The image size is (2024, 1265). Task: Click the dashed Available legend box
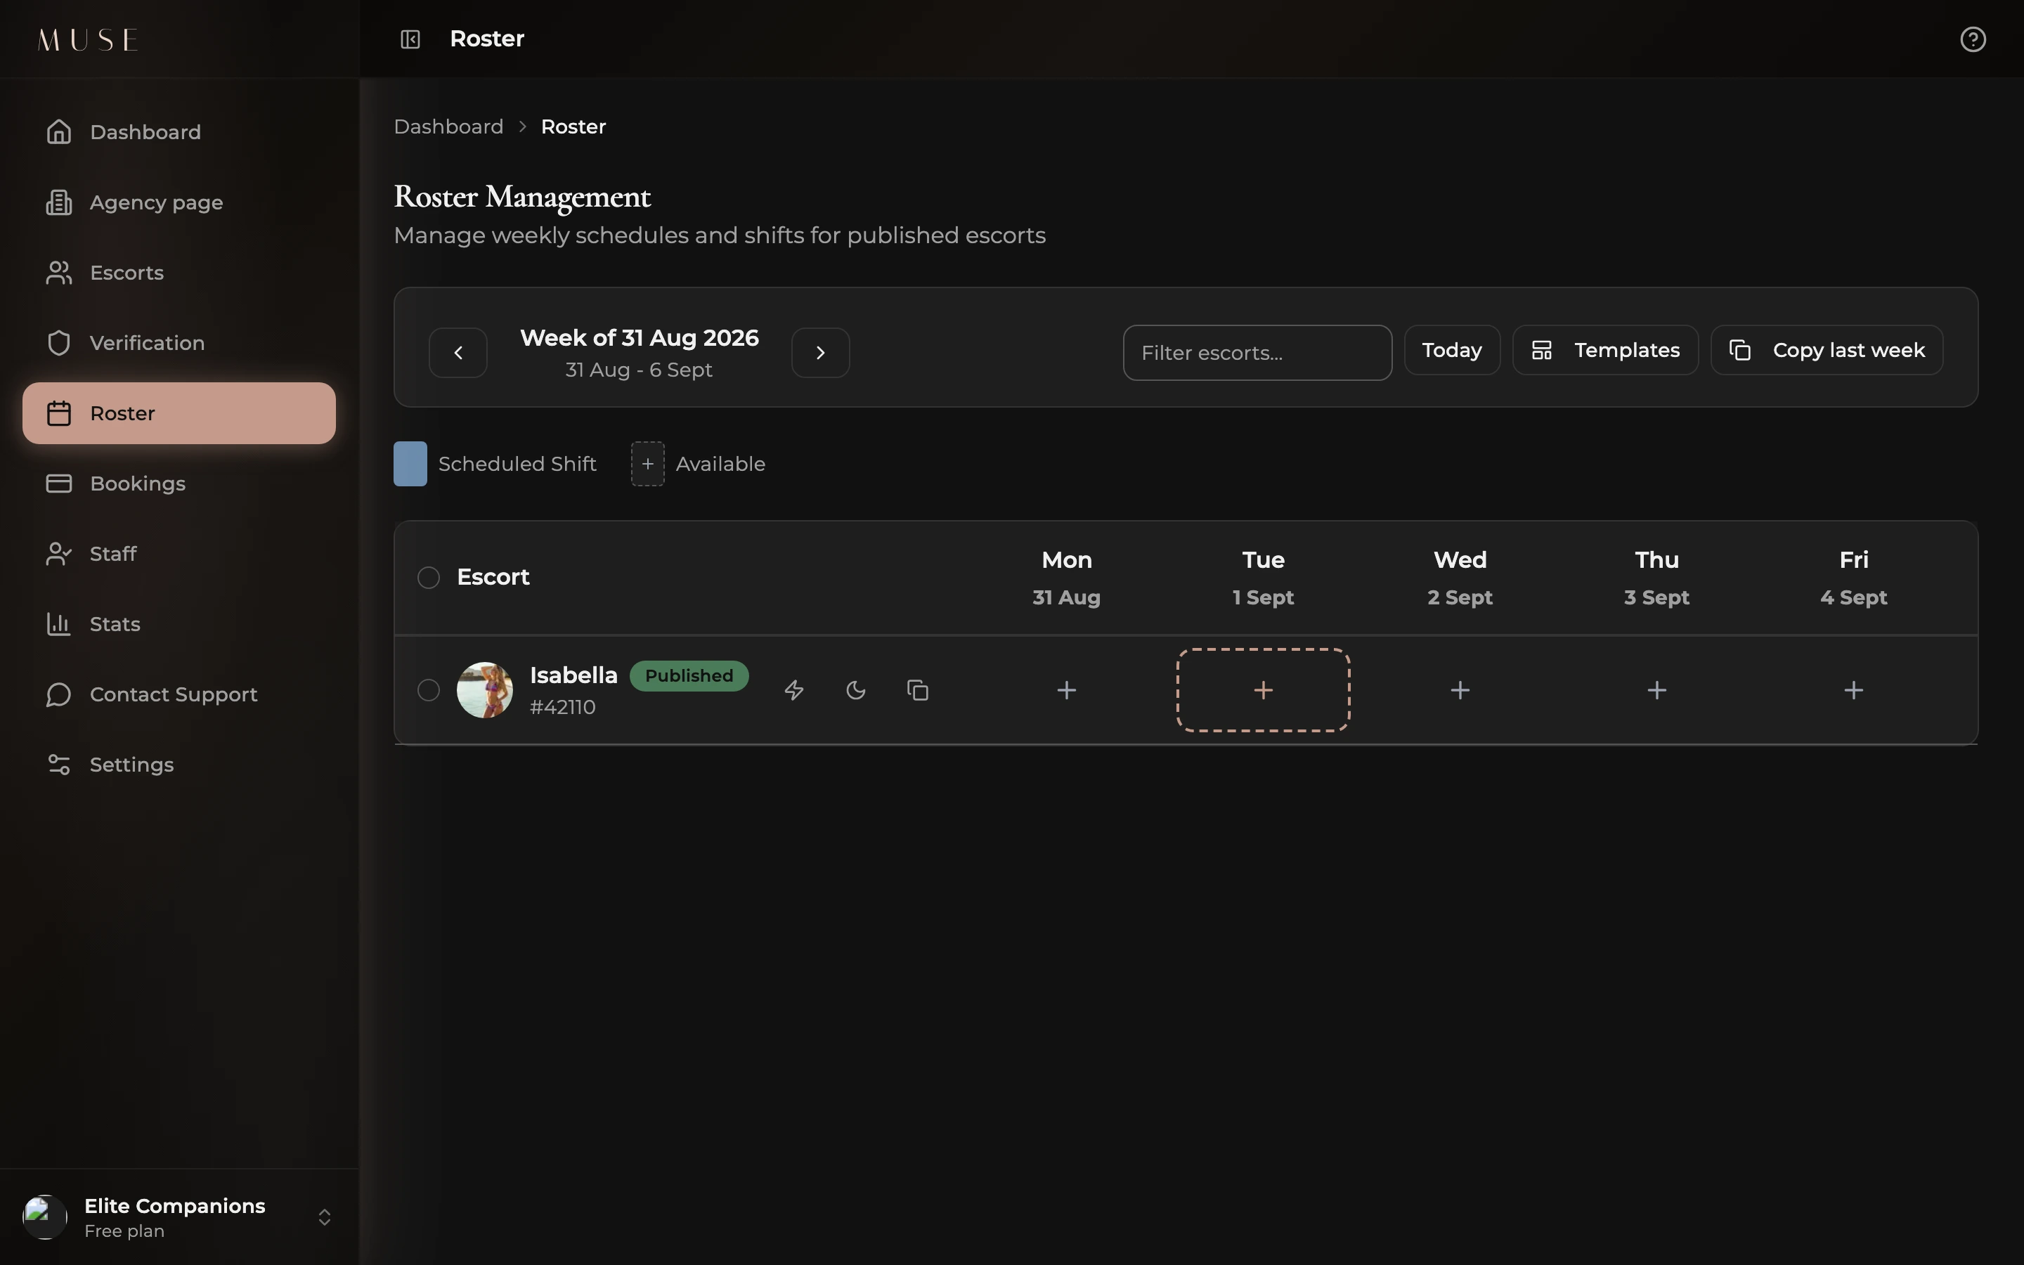(647, 464)
